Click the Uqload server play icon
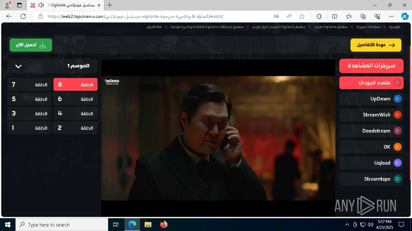The image size is (412, 231). 398,163
